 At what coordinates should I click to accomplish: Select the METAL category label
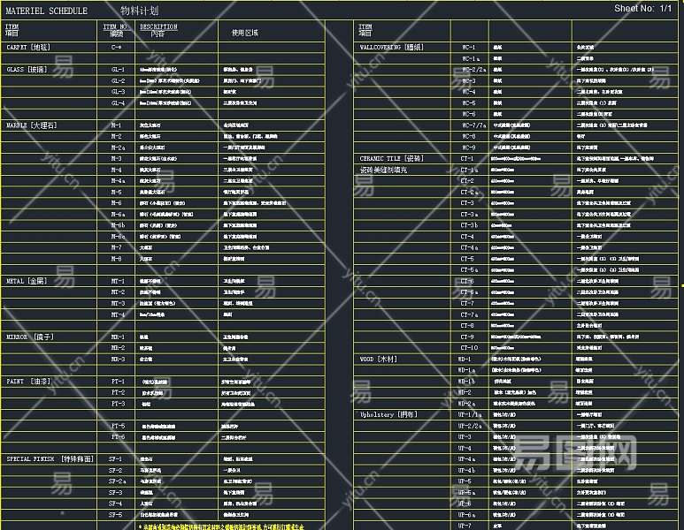(x=27, y=281)
